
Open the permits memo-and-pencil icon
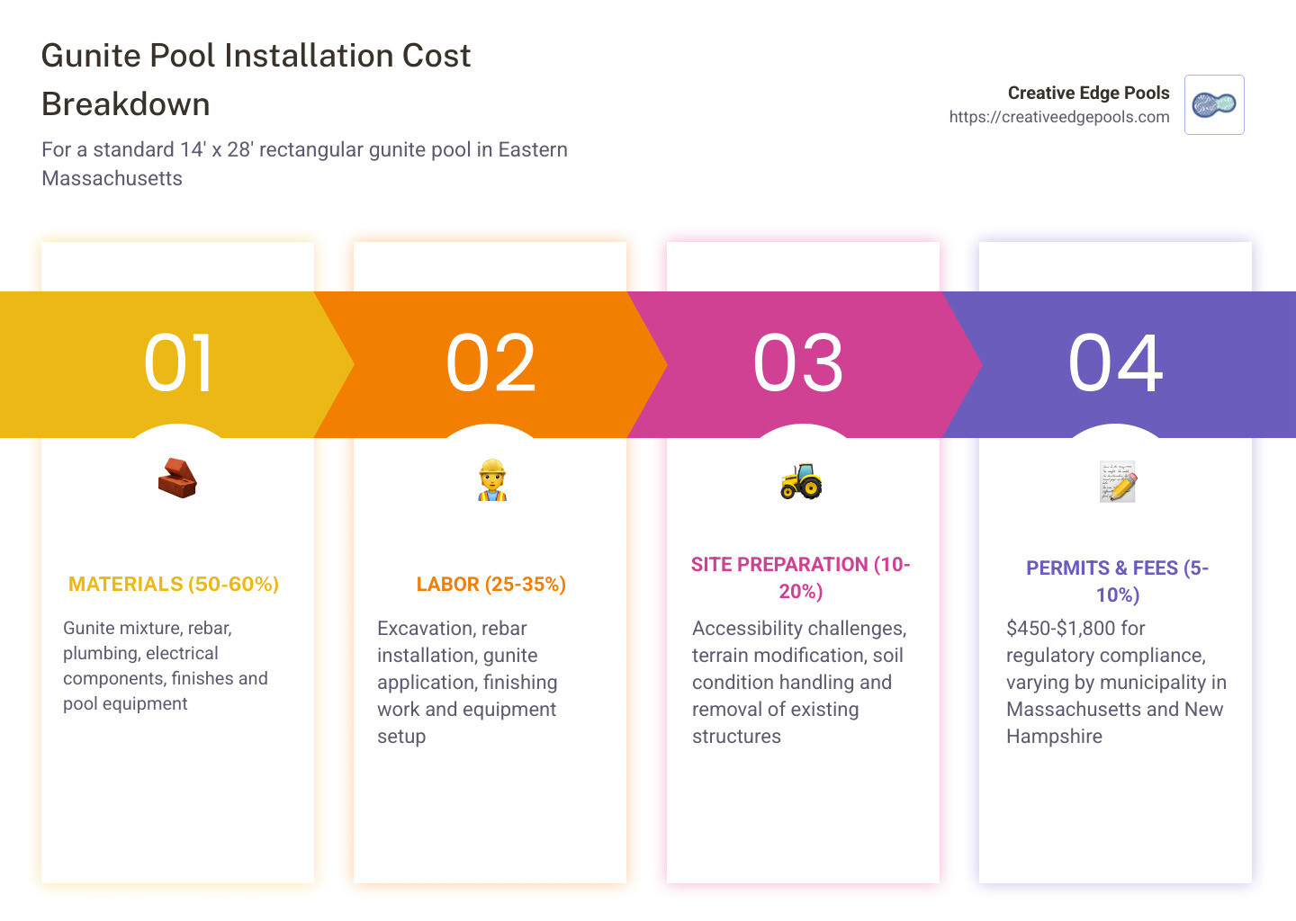[x=1115, y=481]
